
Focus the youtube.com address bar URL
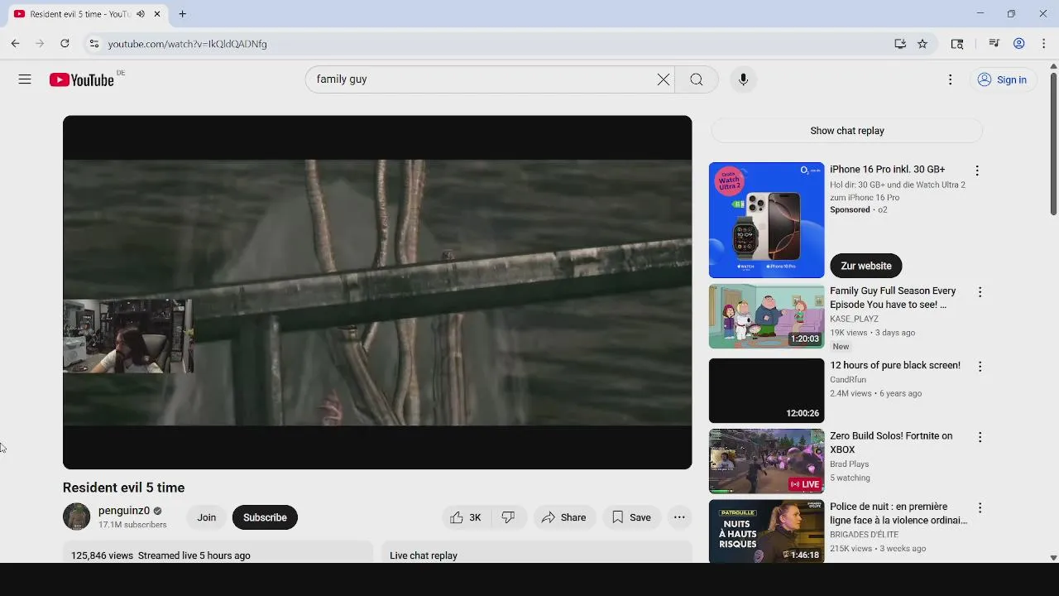[x=187, y=44]
